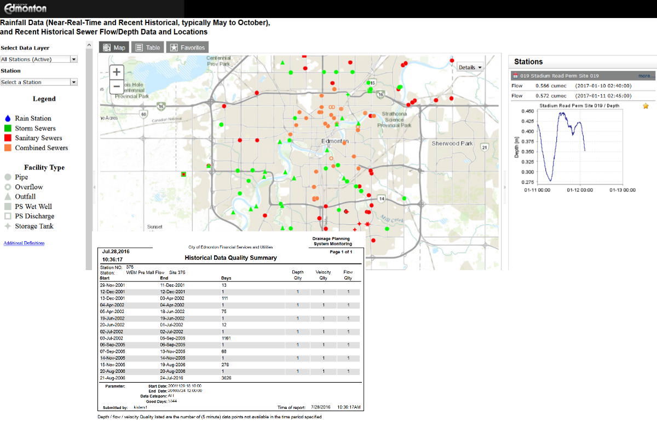Click the Highway 60 shield on the map

point(142,114)
